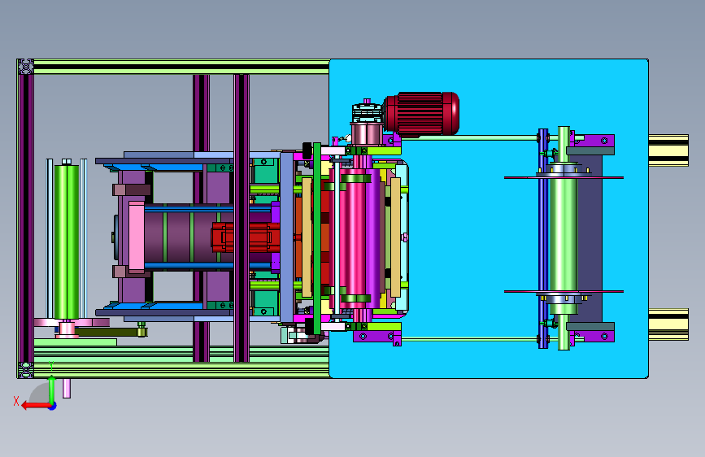Select the olive link arm at bottom left
The image size is (705, 457).
(x=110, y=332)
